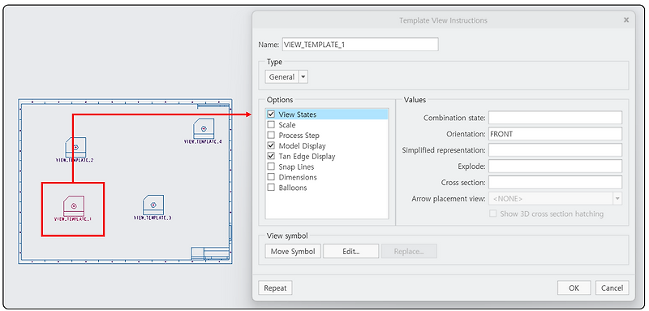Open the Arrow placement view dropdown
The width and height of the screenshot is (649, 311).
pos(617,199)
